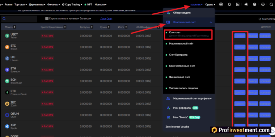Open the кошелек dropdown
This screenshot has width=275, height=137.
(196, 5)
